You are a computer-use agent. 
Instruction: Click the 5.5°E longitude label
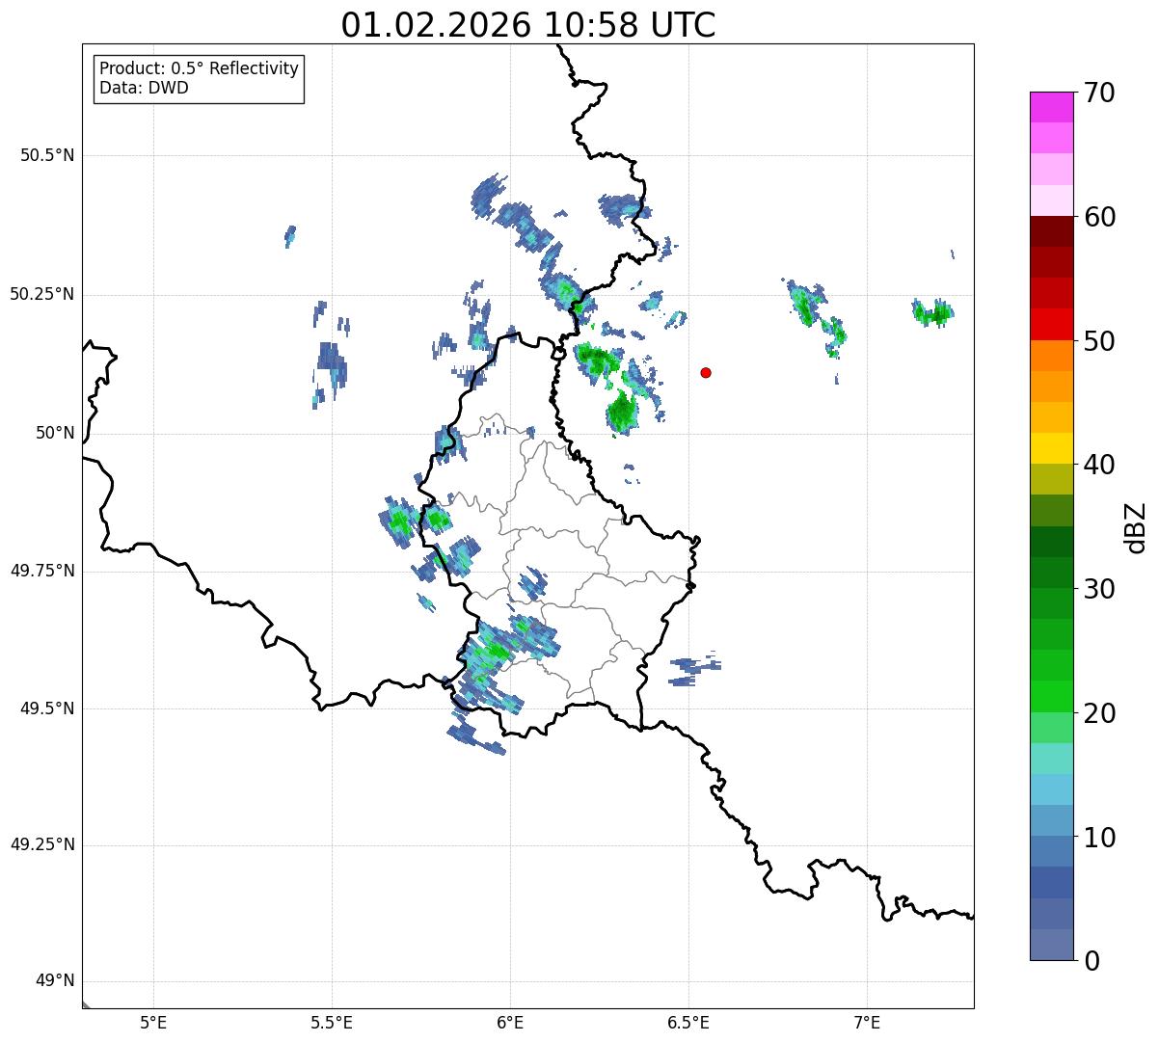click(x=332, y=1023)
